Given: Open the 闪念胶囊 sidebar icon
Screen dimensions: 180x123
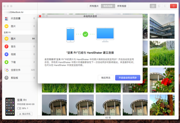Looking at the screenshot, I should (6, 18).
